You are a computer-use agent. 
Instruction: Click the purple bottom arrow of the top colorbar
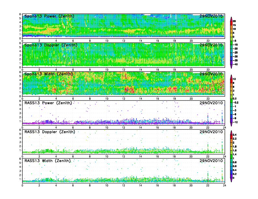click(x=231, y=66)
